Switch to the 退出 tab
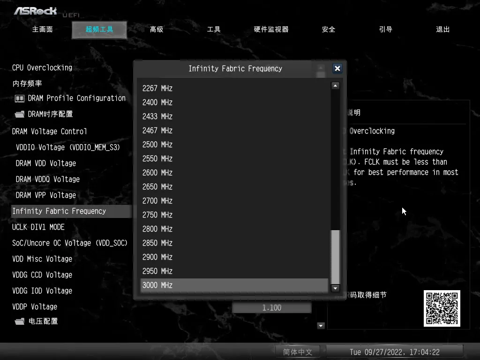 442,30
